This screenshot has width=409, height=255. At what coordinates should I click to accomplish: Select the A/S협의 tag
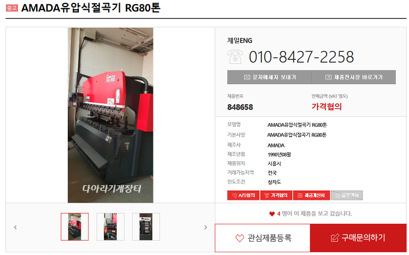243,195
